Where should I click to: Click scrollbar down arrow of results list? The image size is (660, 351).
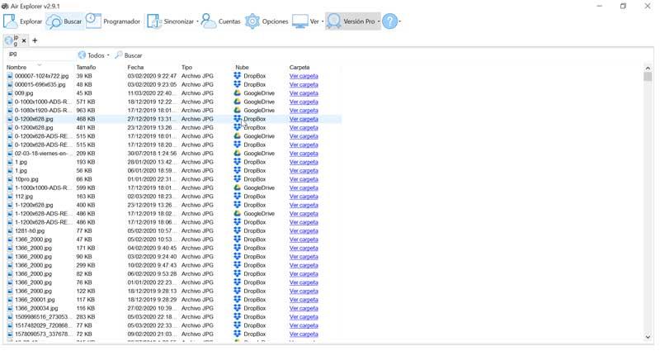click(648, 337)
